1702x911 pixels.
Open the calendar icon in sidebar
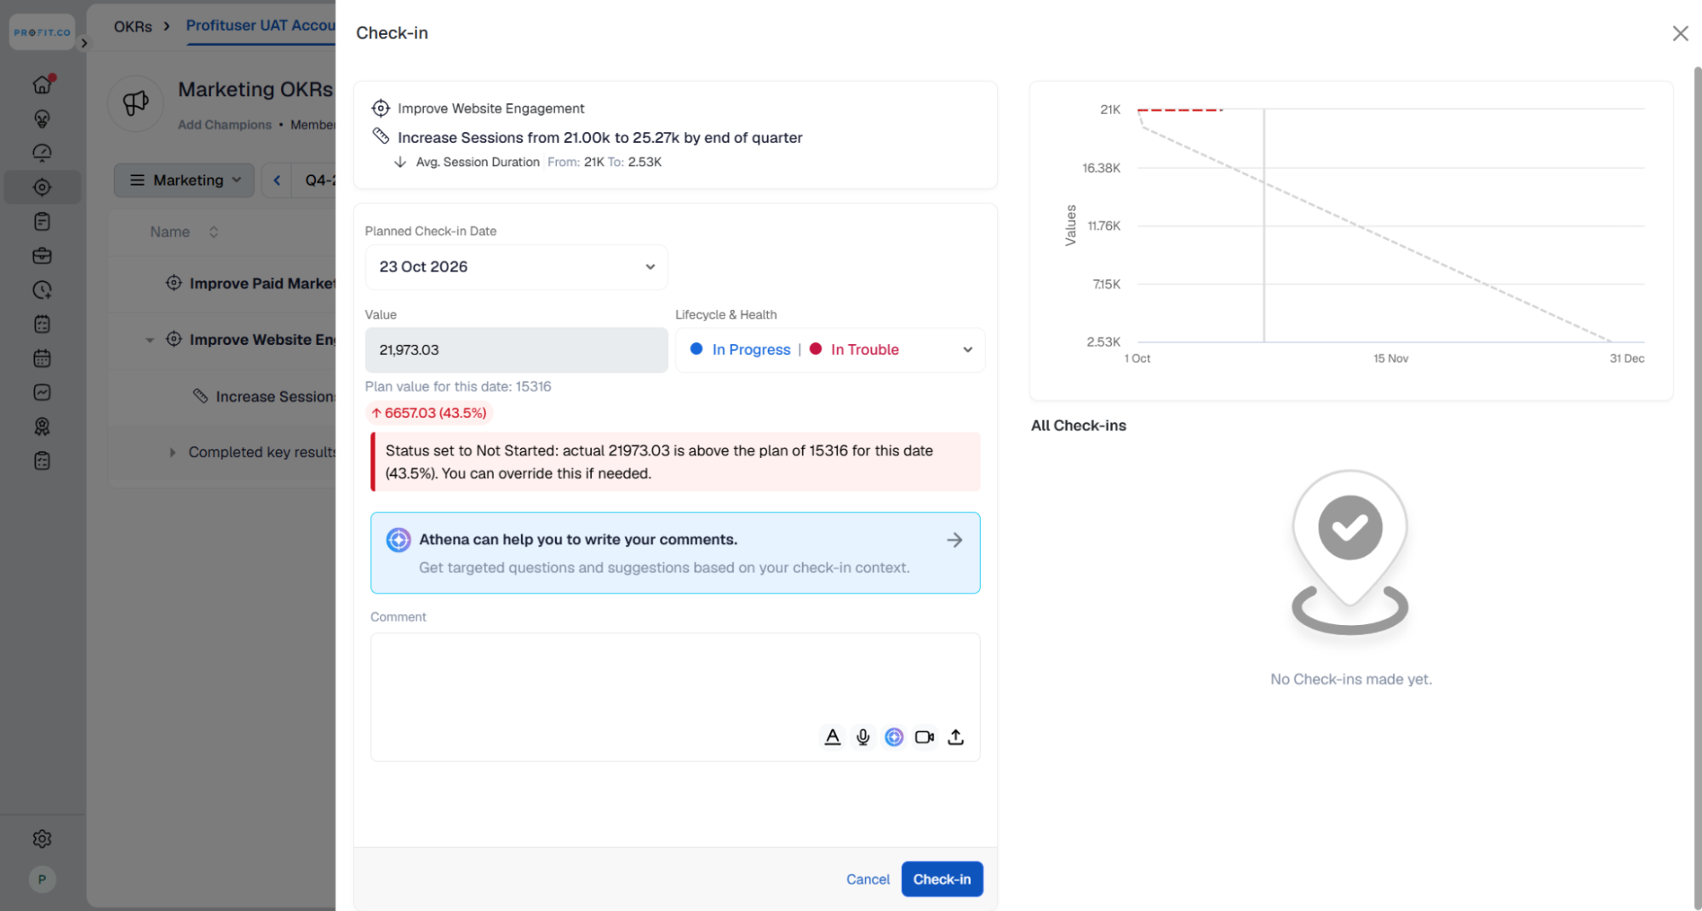click(42, 358)
